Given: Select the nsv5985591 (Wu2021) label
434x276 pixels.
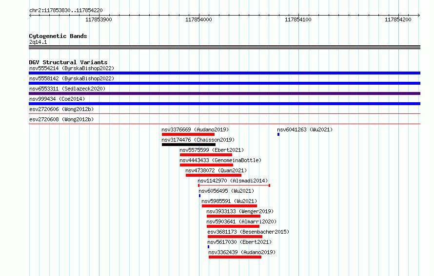Looking at the screenshot, I should tap(229, 201).
